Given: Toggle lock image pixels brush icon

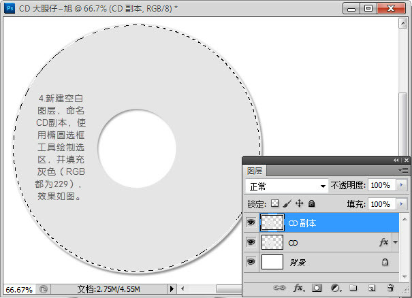Looking at the screenshot, I should tap(287, 203).
